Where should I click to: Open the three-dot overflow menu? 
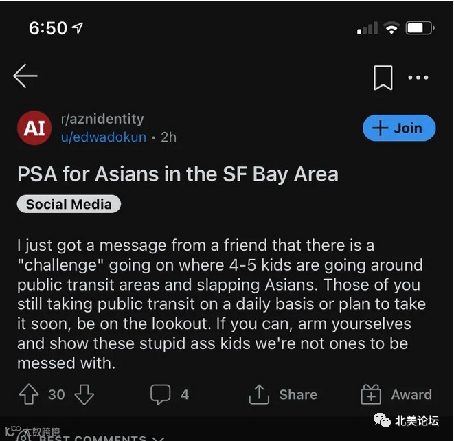coord(418,78)
